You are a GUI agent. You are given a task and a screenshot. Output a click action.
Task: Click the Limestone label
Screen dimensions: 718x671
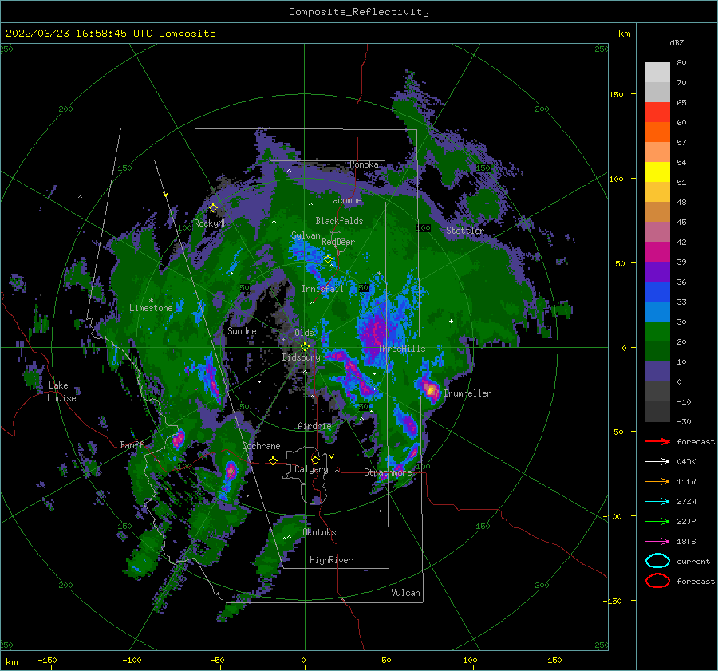151,308
